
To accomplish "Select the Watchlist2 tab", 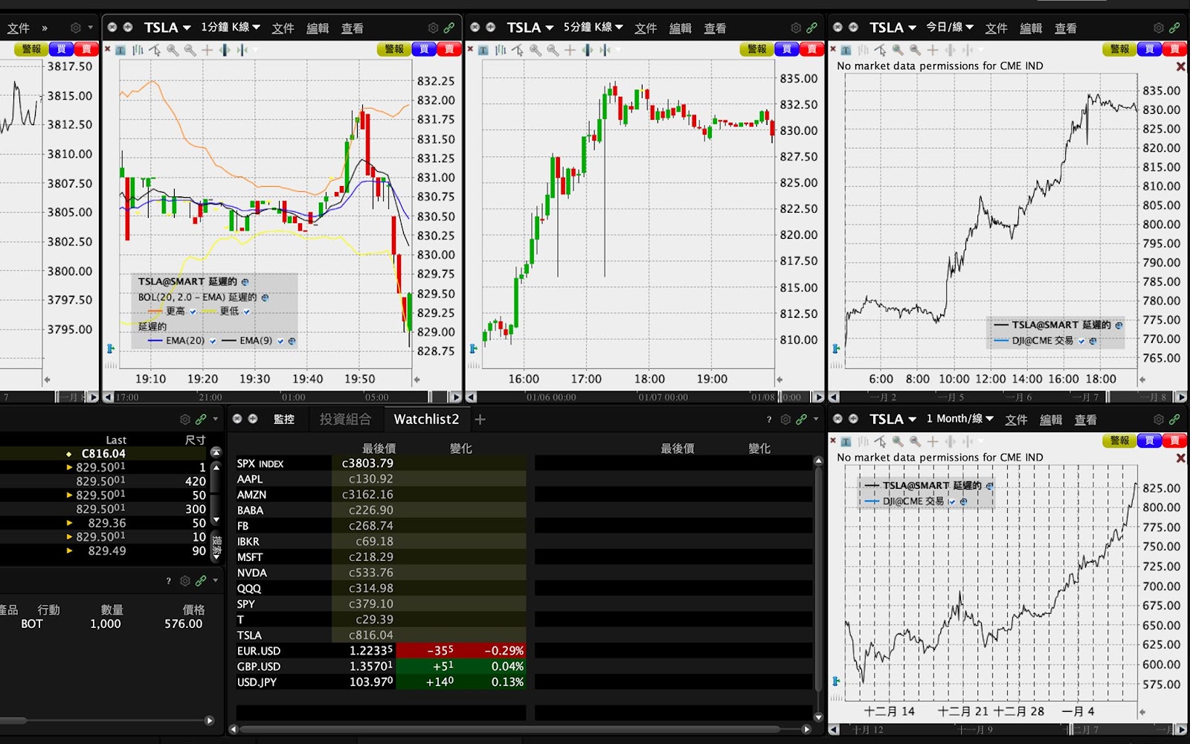I will point(426,420).
